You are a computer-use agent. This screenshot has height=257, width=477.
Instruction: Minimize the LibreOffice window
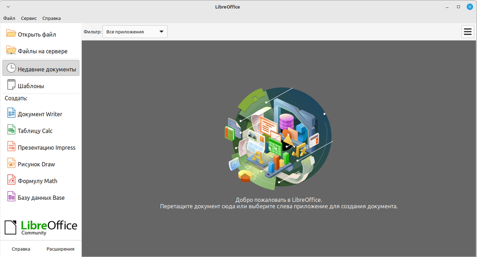coord(447,7)
